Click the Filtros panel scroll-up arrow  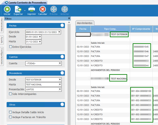click(69, 23)
